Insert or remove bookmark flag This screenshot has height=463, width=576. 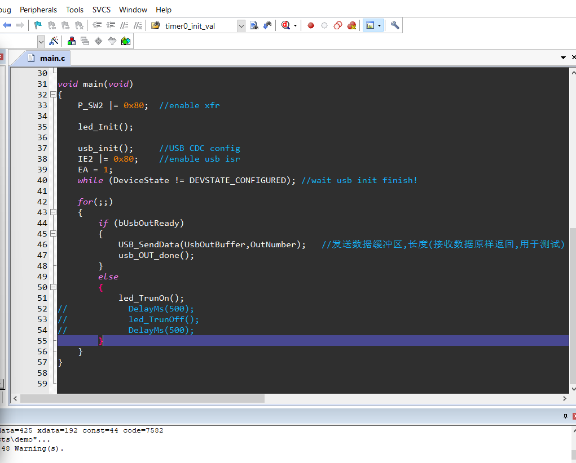pos(38,25)
